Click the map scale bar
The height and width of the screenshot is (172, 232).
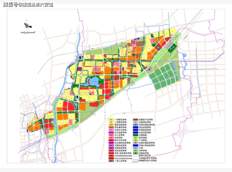pyautogui.click(x=28, y=32)
